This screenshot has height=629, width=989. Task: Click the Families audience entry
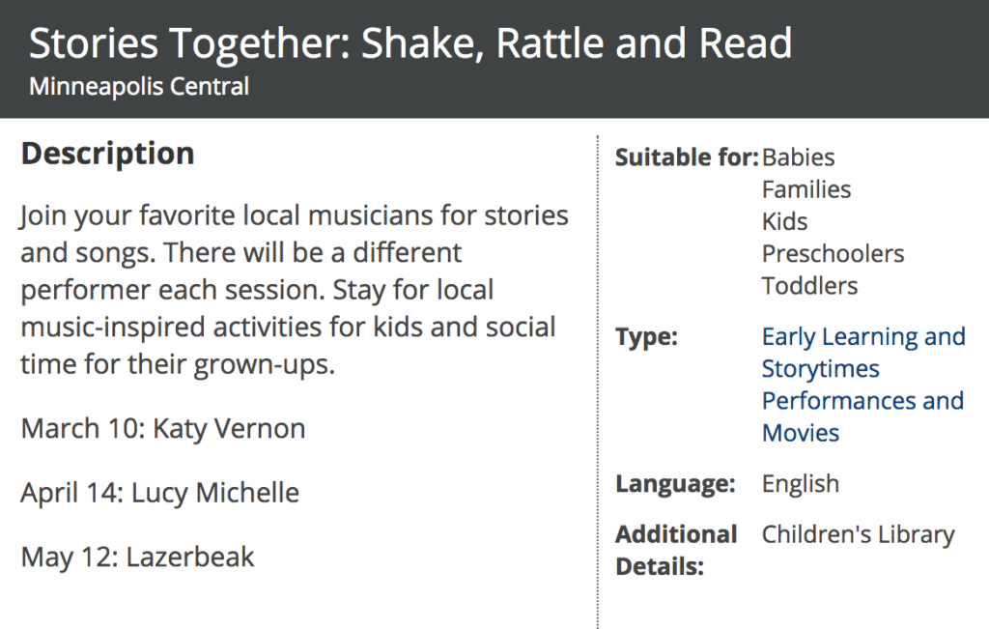coord(806,189)
